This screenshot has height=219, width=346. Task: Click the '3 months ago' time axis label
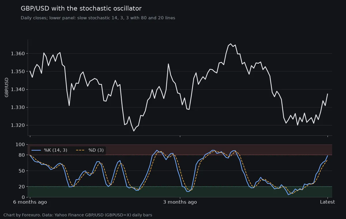180,202
